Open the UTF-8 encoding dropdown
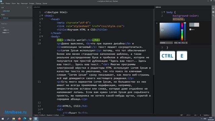215x121 pixels. tap(188, 115)
